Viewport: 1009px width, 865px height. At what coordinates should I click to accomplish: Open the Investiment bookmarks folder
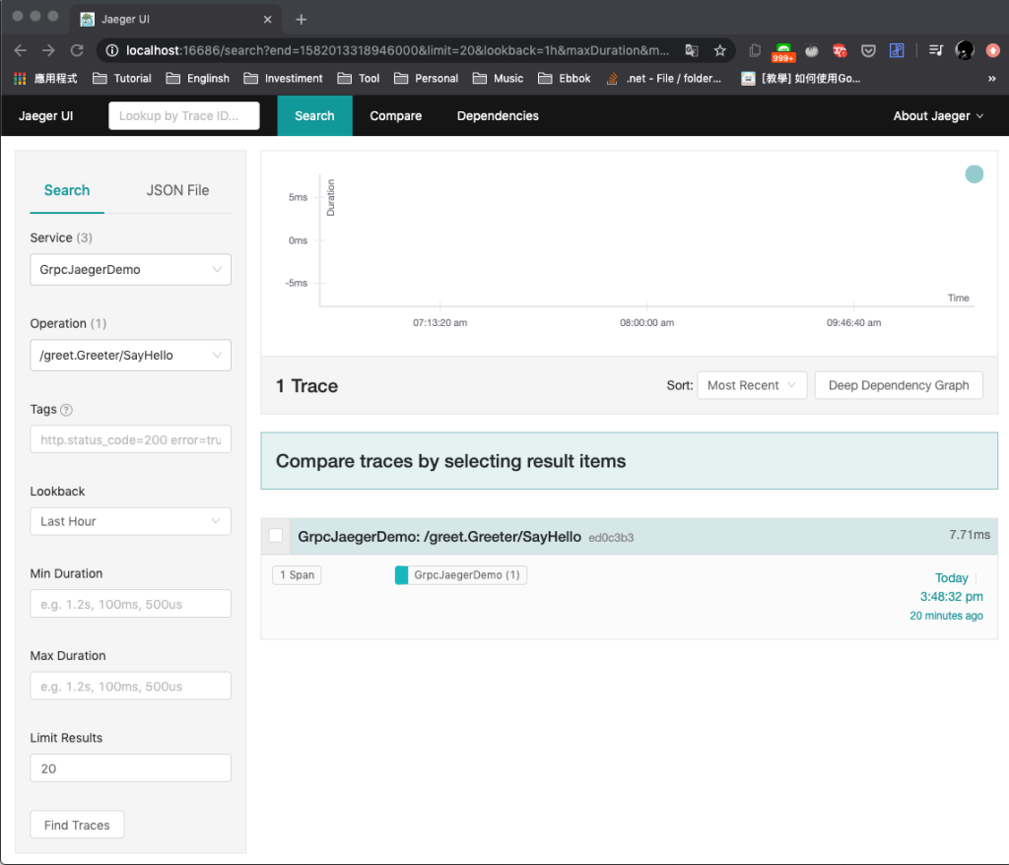[283, 79]
